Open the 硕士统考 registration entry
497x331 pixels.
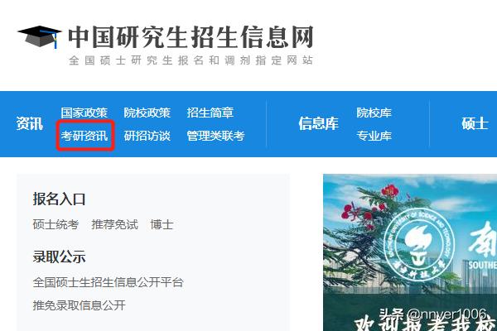(x=55, y=224)
